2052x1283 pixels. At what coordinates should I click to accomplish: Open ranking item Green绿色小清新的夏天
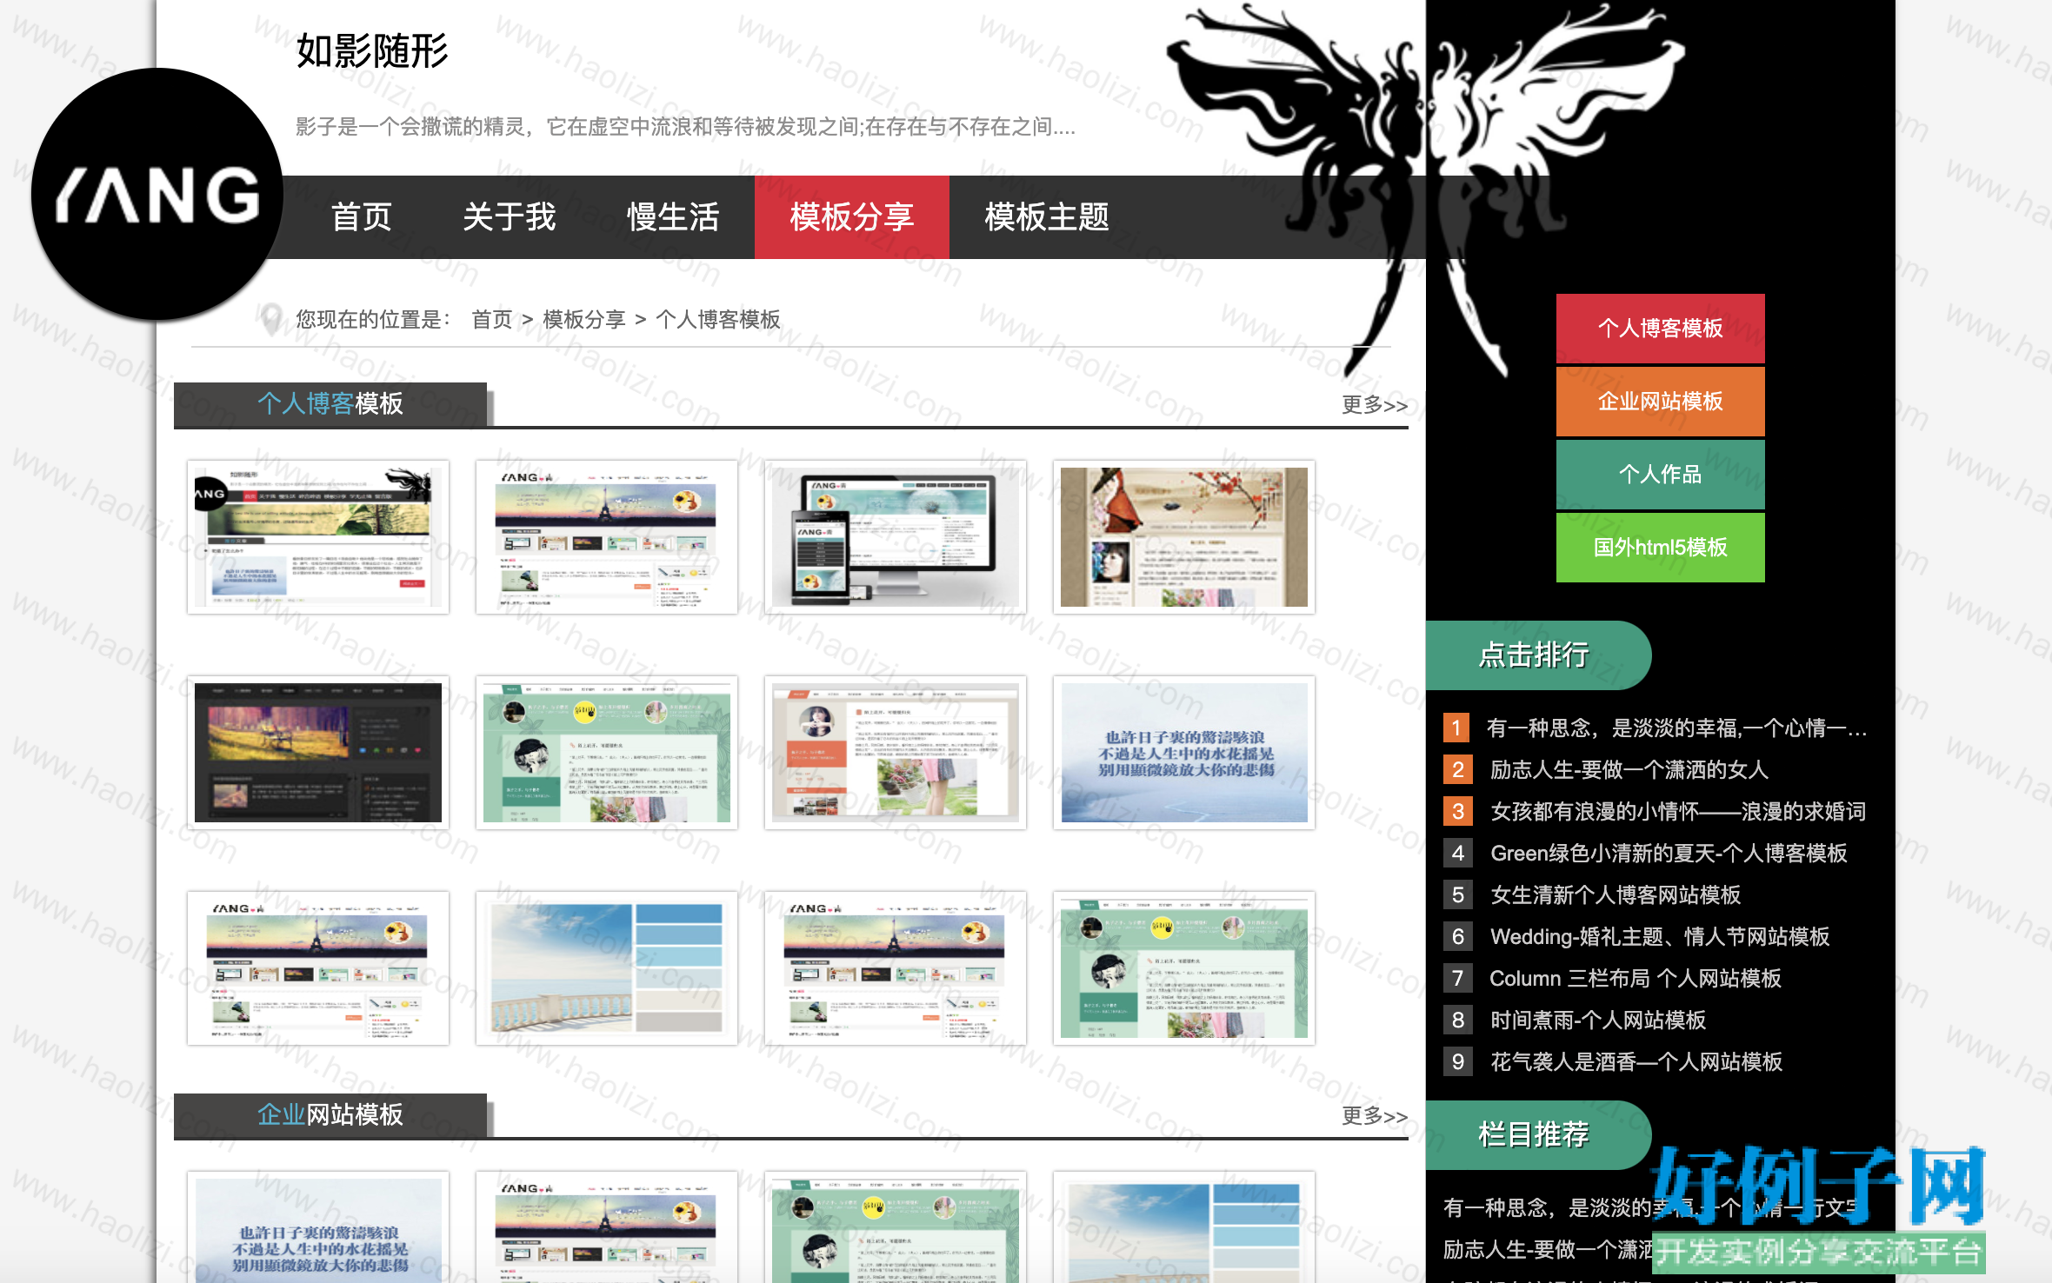1669,853
